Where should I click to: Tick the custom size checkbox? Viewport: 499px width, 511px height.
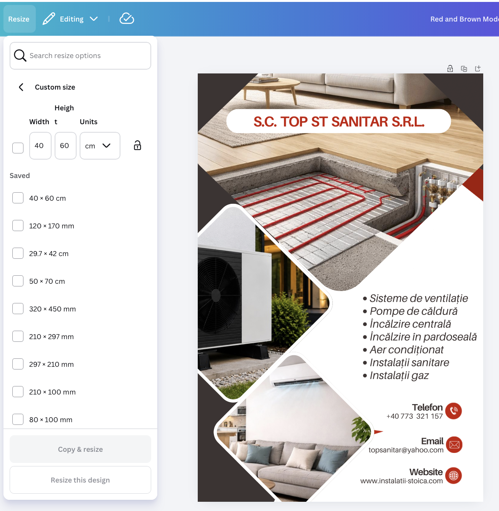tap(18, 148)
